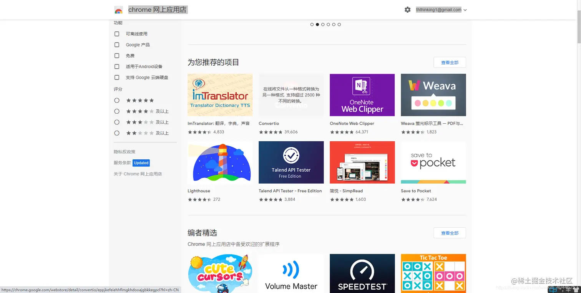Check the 免费 filter option
Screen dimensions: 581x293
(x=117, y=56)
